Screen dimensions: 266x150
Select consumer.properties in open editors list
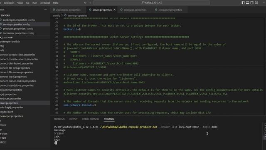[x=25, y=33]
